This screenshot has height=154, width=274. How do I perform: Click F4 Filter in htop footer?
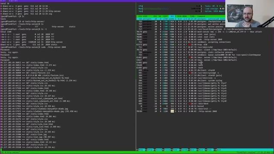167,150
